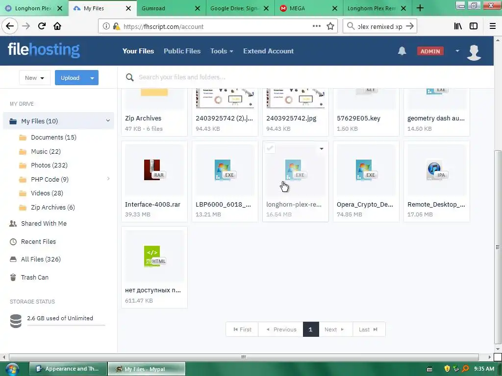Expand the PHP Code (9) folder arrow
This screenshot has width=502, height=376.
tap(108, 179)
